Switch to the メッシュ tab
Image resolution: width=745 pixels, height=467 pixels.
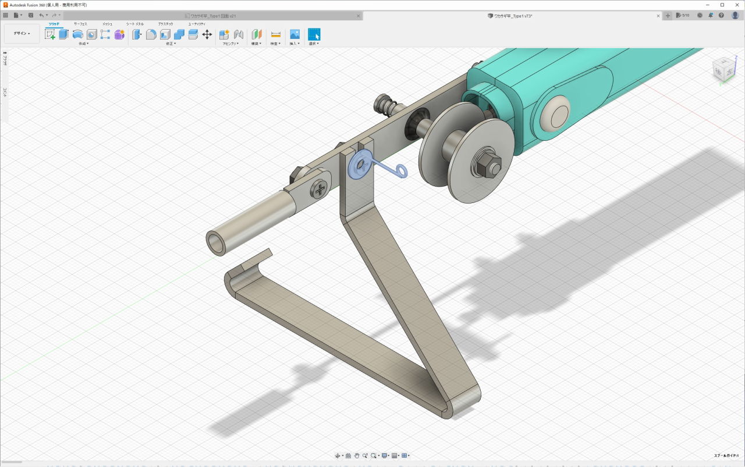(107, 24)
